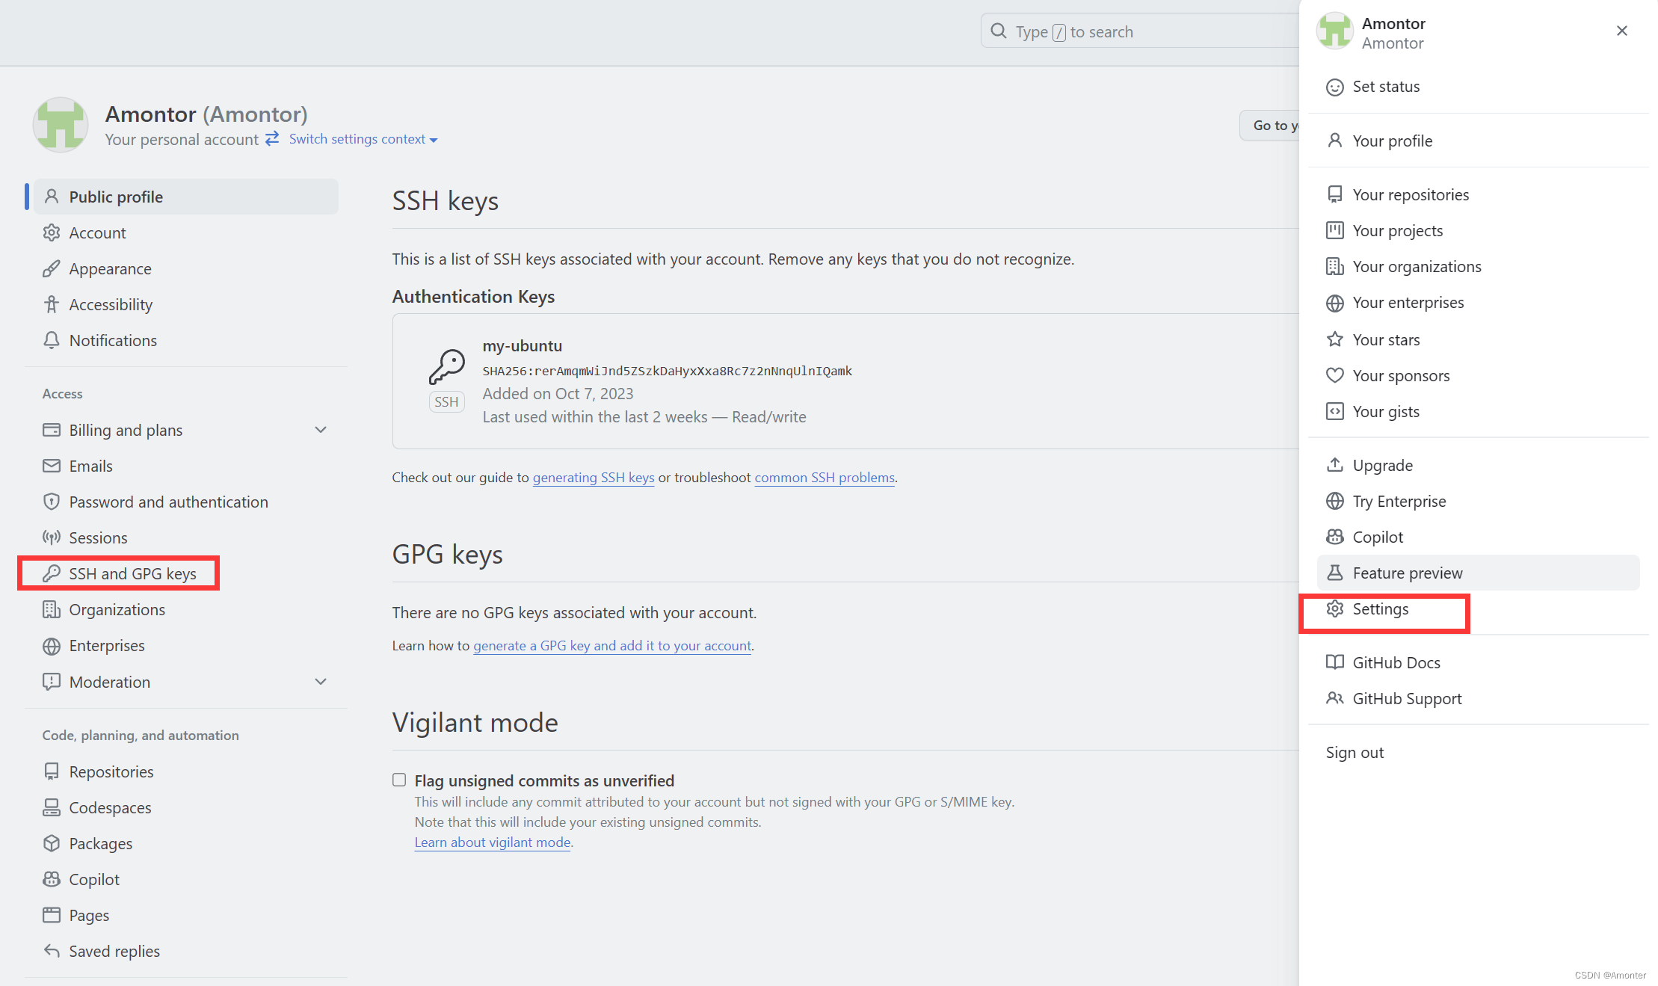Expand the Moderation section chevron

click(321, 682)
